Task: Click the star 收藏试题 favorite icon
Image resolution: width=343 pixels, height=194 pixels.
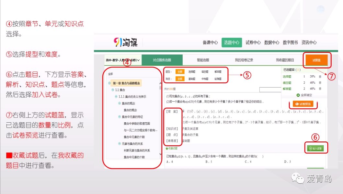Action: [167, 149]
